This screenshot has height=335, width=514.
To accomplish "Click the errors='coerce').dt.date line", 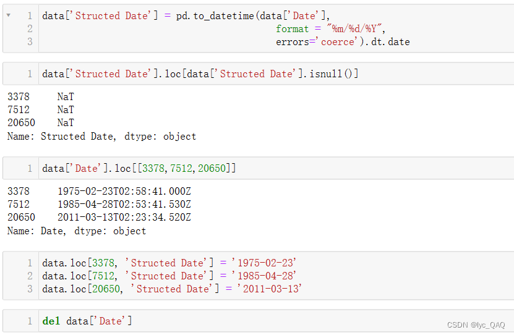I will (x=343, y=42).
